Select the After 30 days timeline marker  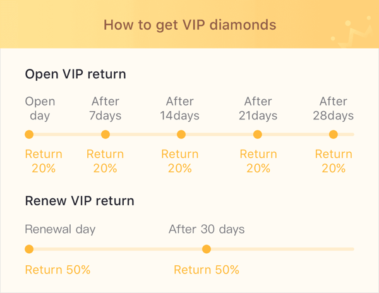coord(207,249)
